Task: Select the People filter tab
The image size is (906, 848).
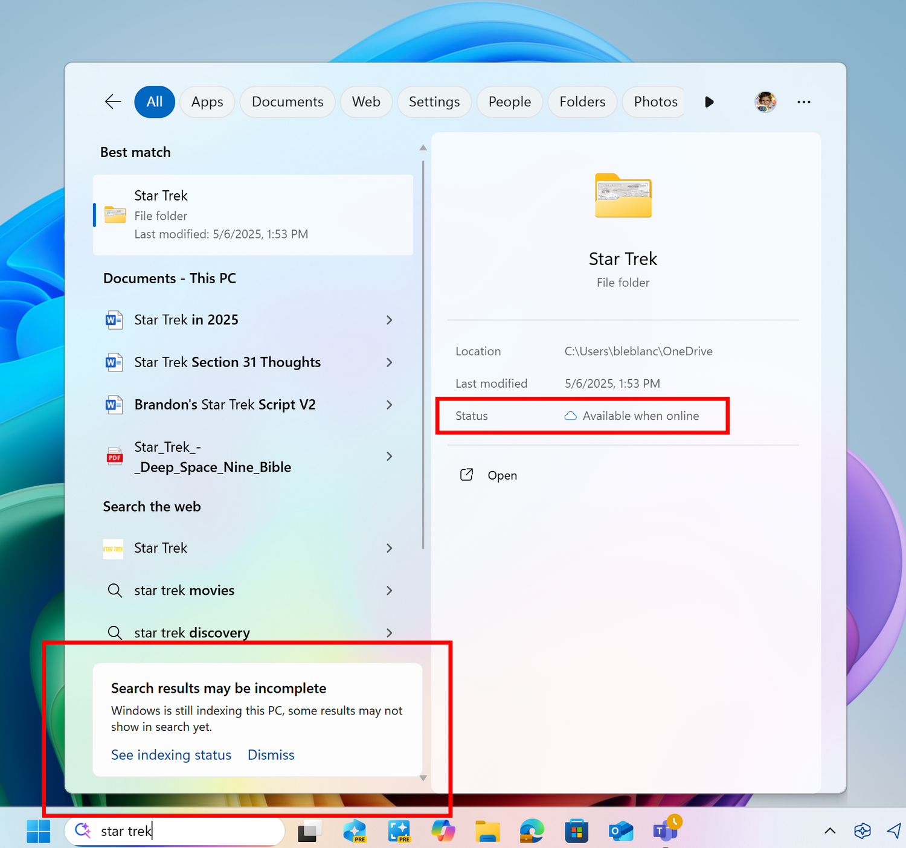Action: [509, 101]
